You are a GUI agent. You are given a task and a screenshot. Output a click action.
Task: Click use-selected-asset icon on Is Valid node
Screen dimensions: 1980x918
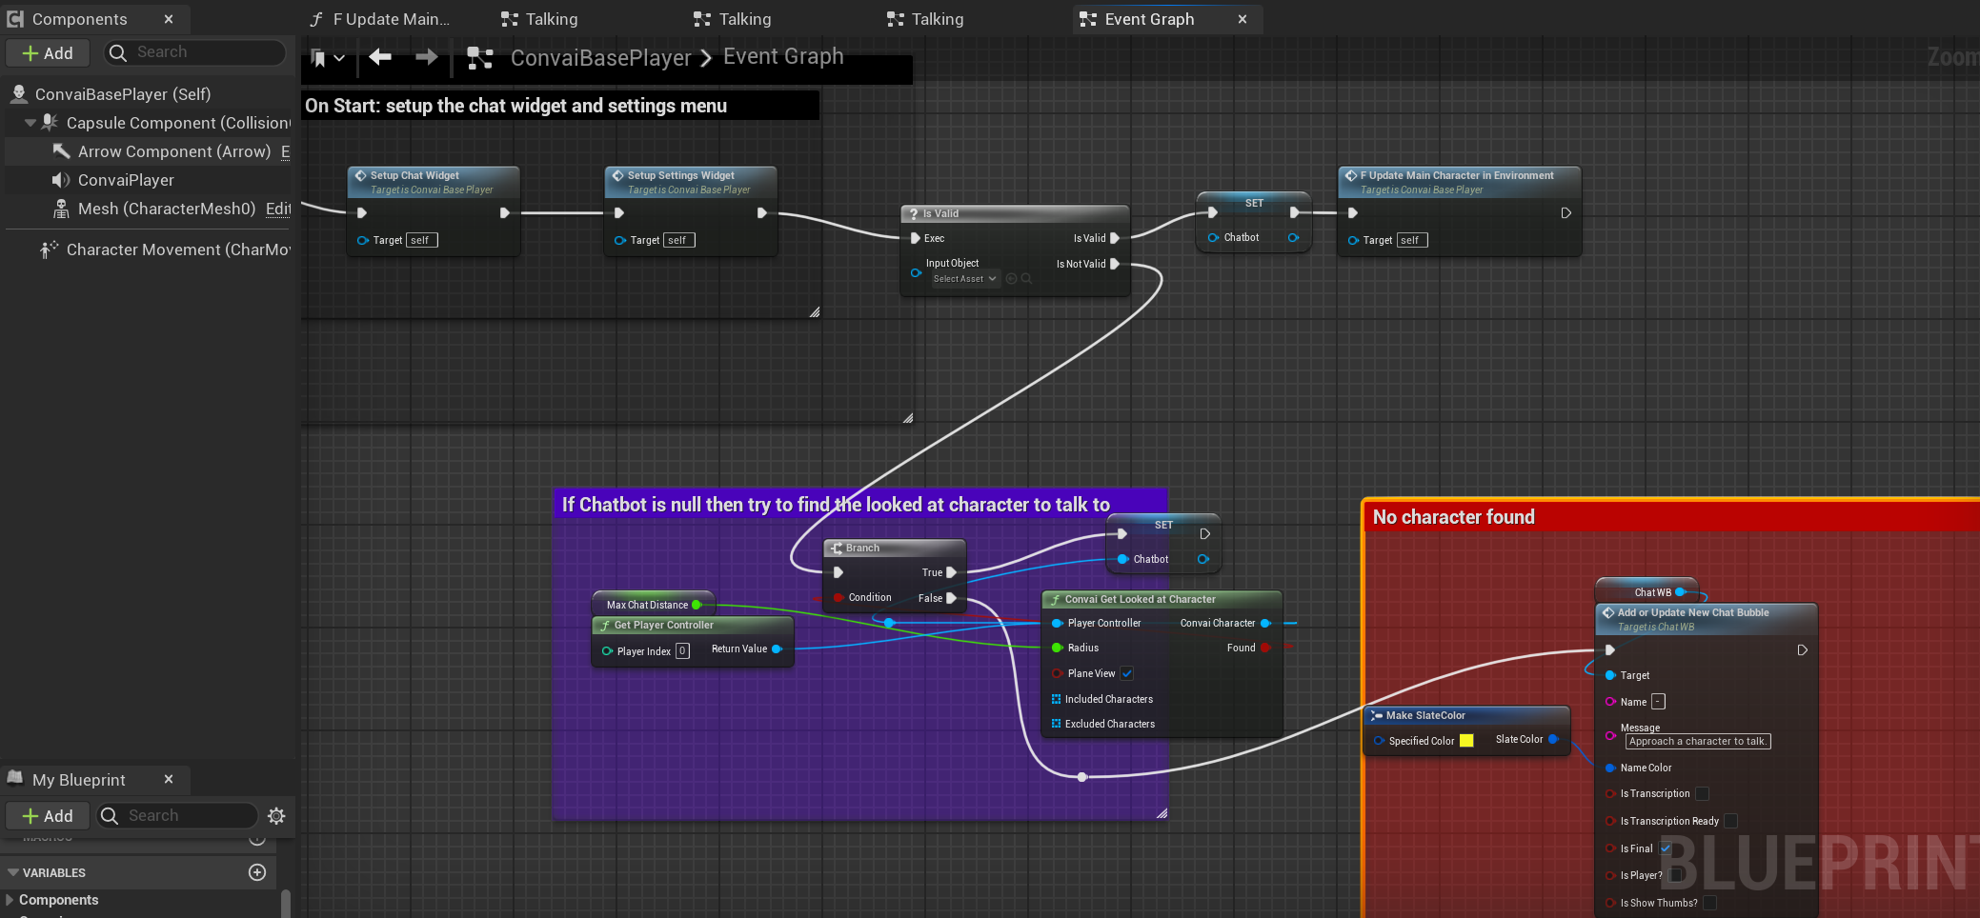tap(1012, 279)
